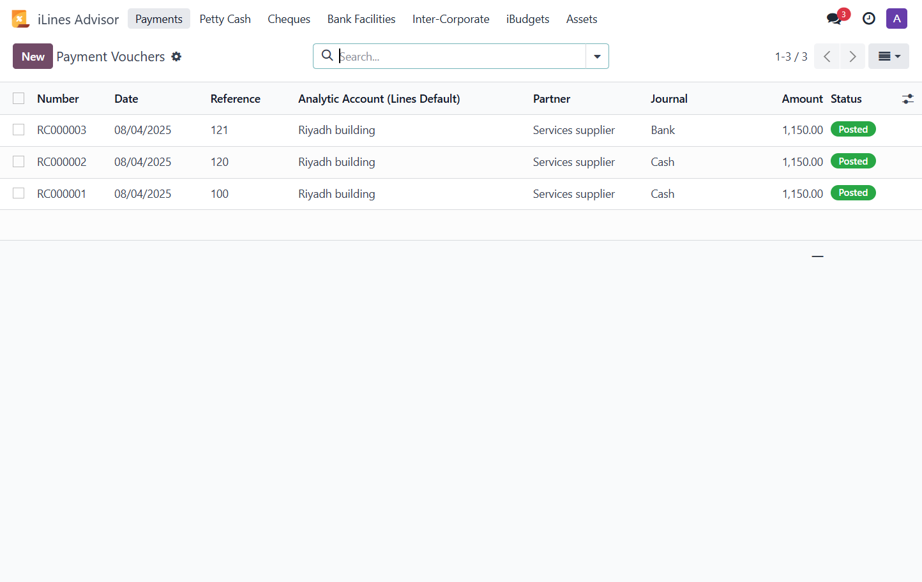
Task: Sort by the Partner column header
Action: 552,99
